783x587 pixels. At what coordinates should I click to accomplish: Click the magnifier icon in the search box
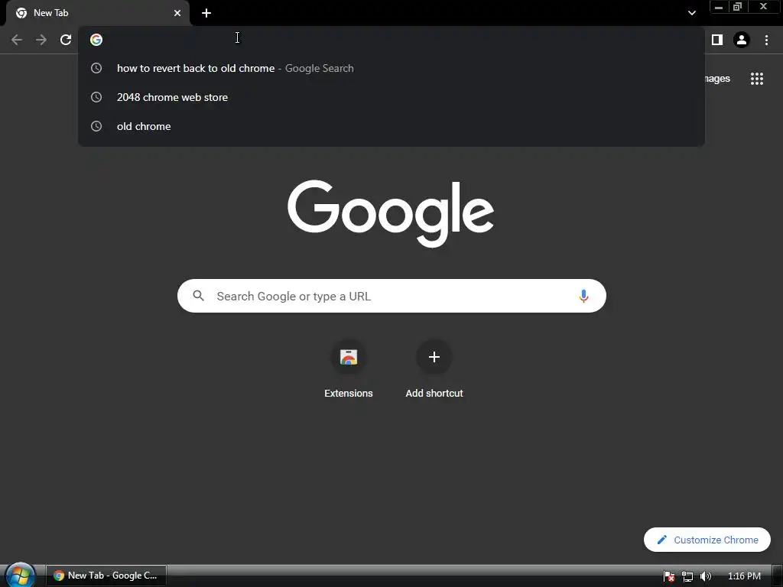pyautogui.click(x=199, y=296)
